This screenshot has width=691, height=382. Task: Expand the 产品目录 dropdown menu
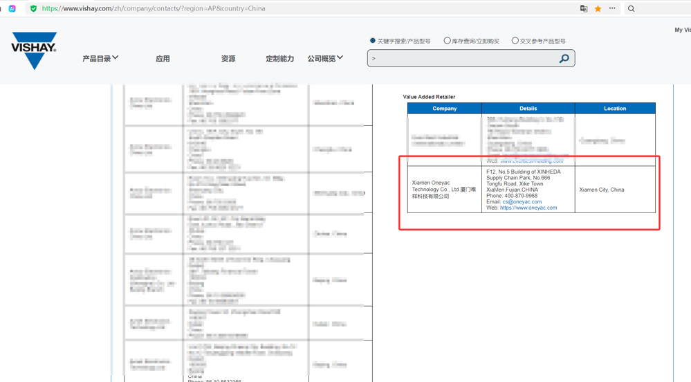point(100,58)
